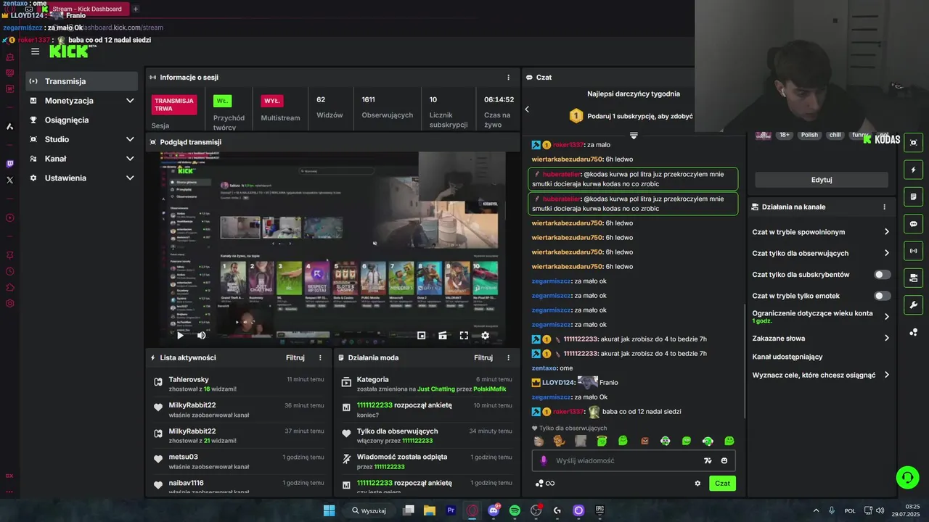Go to previous top gifters slide

[527, 109]
